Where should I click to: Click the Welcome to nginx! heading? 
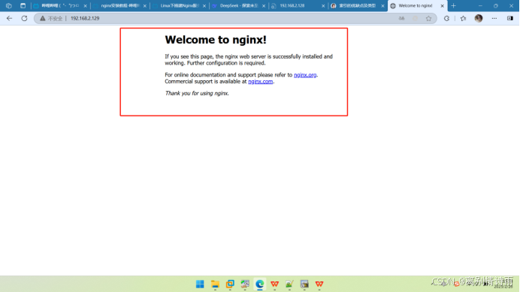[x=216, y=40]
